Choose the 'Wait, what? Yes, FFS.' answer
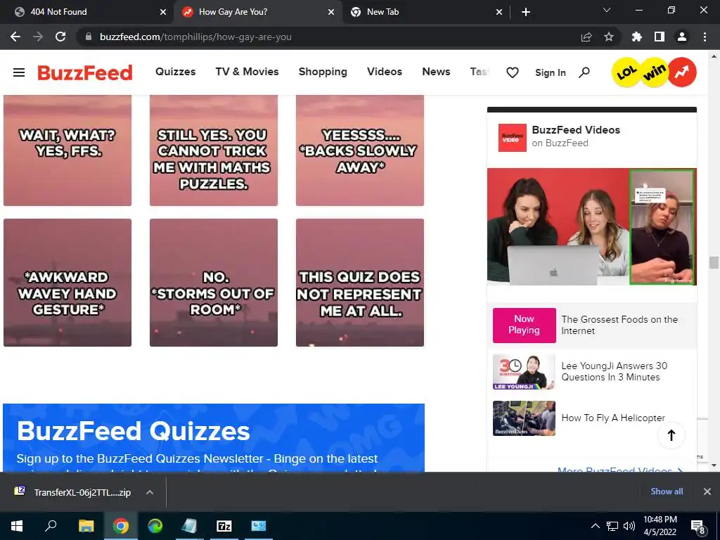This screenshot has width=720, height=540. point(67,150)
